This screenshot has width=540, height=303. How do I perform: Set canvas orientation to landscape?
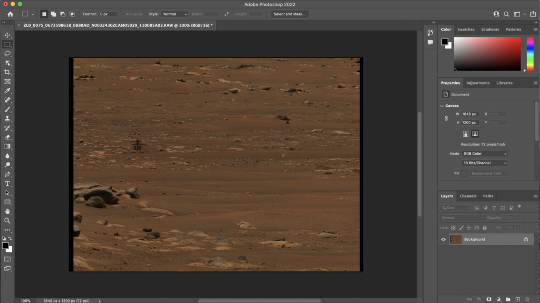pos(475,134)
